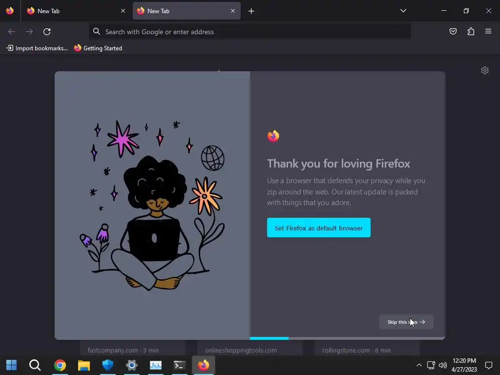Click the heading Thank you for loving Firefox

tap(338, 164)
